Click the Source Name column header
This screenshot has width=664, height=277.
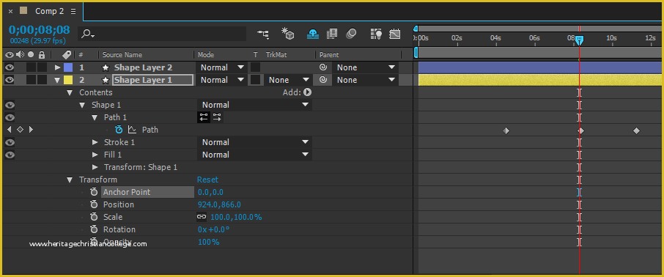pos(122,55)
